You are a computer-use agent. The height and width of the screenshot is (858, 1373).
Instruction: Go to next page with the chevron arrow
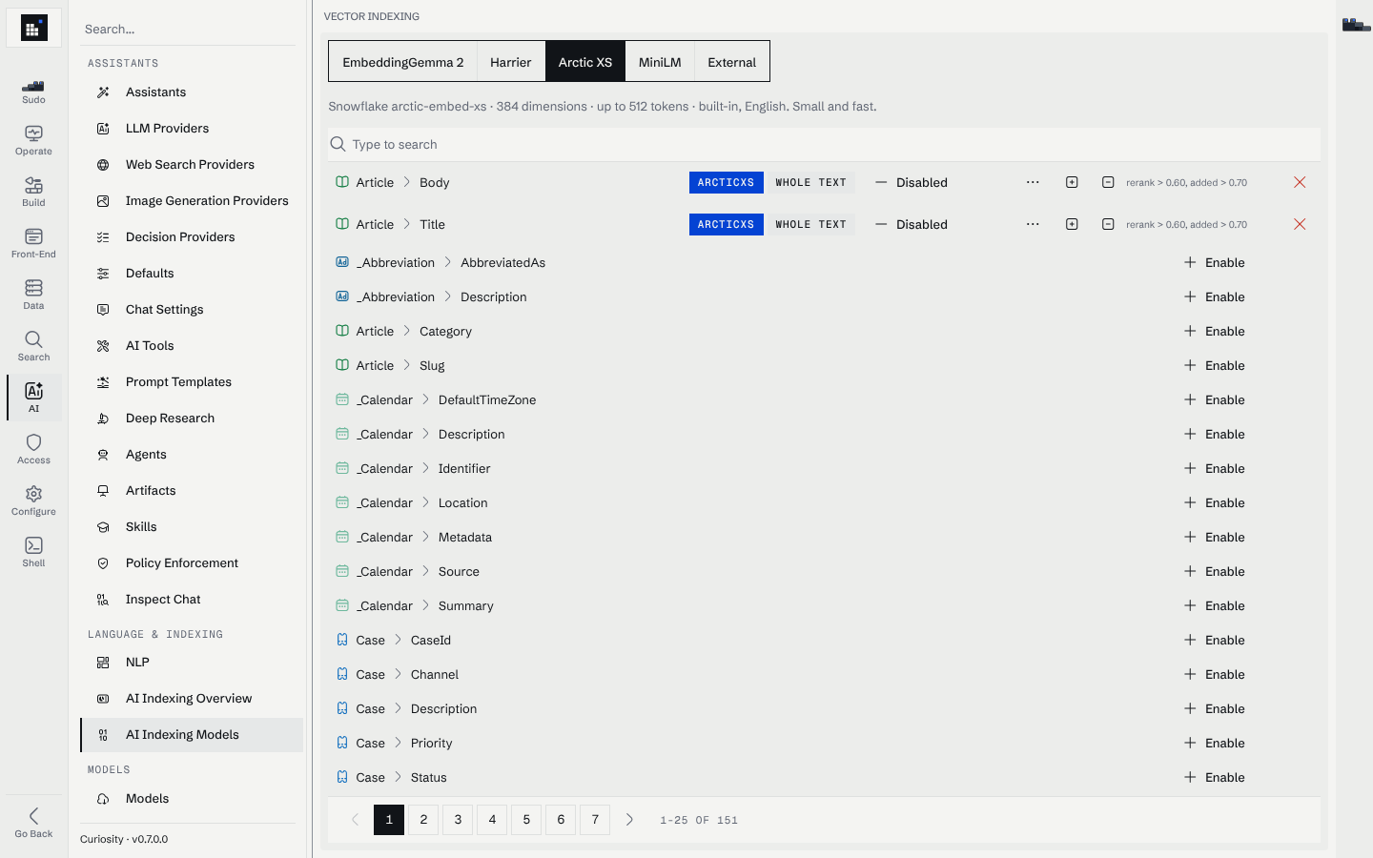click(x=629, y=820)
